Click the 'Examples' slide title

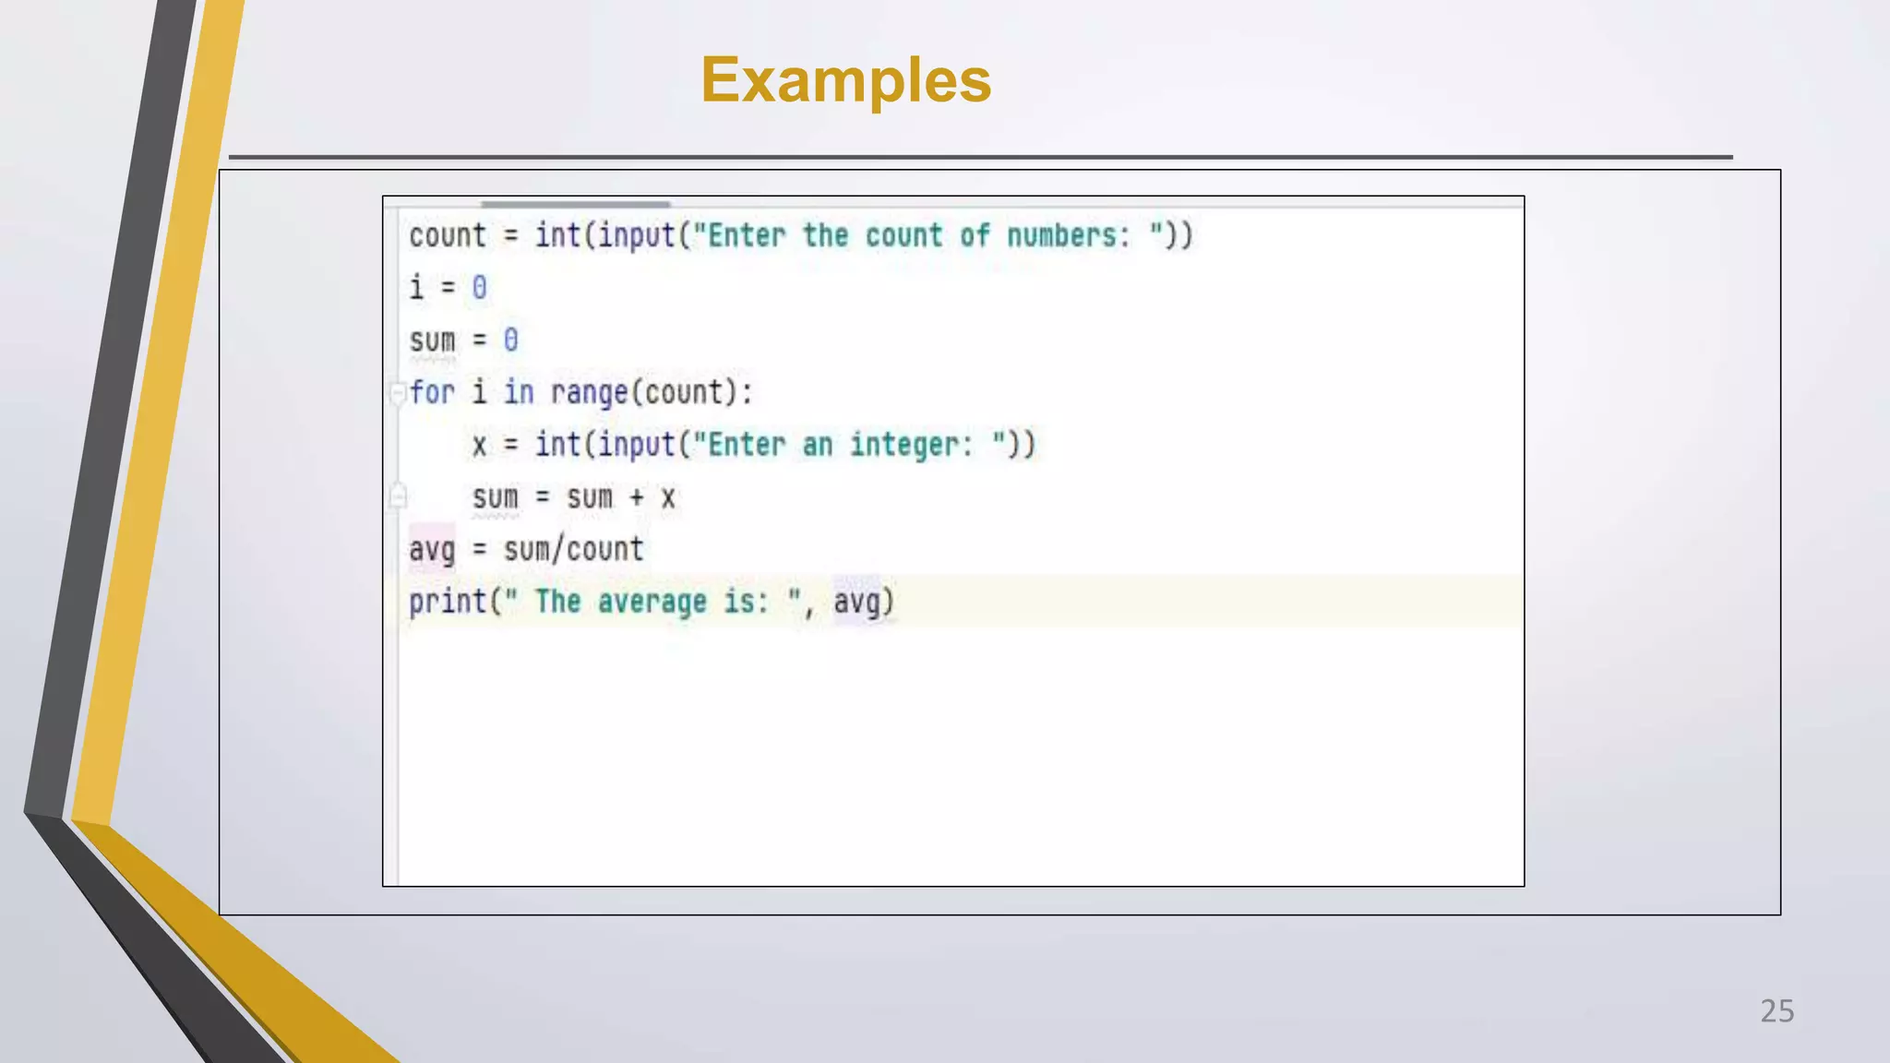pyautogui.click(x=845, y=79)
